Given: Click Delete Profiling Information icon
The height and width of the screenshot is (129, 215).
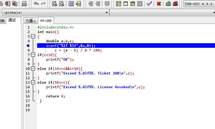Looking at the screenshot, I should pyautogui.click(x=175, y=4).
